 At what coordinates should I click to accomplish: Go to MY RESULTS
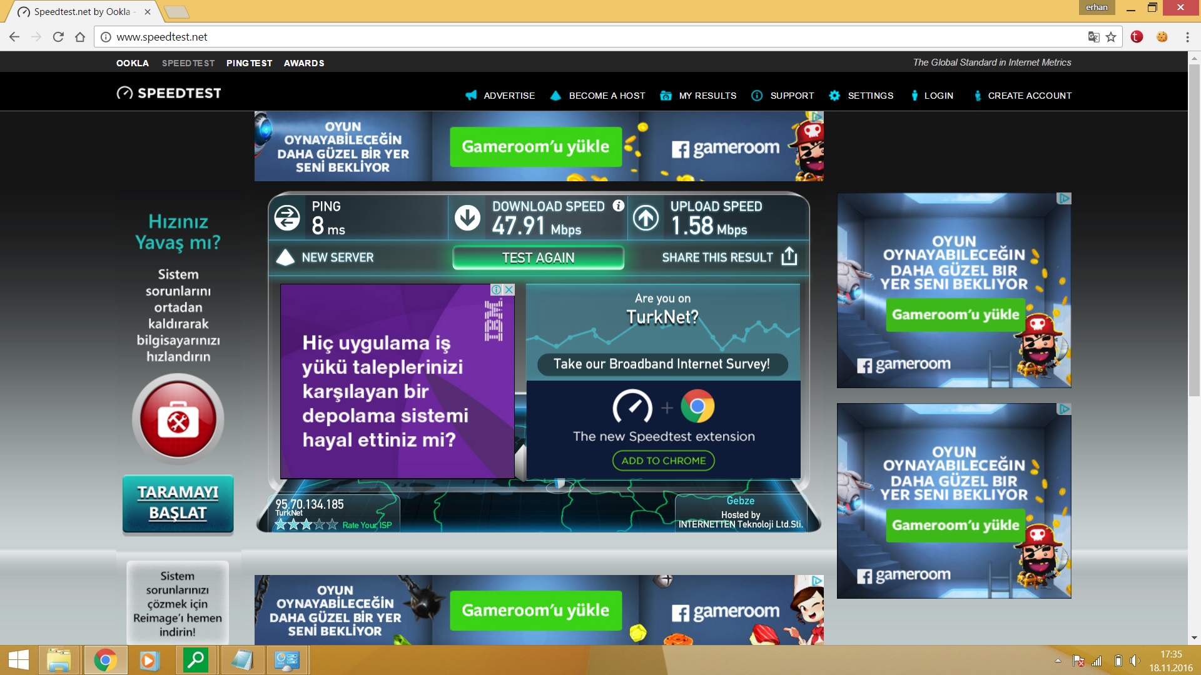pos(698,96)
